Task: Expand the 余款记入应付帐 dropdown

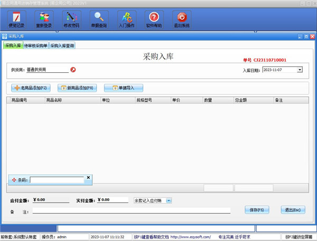Action: (x=169, y=200)
